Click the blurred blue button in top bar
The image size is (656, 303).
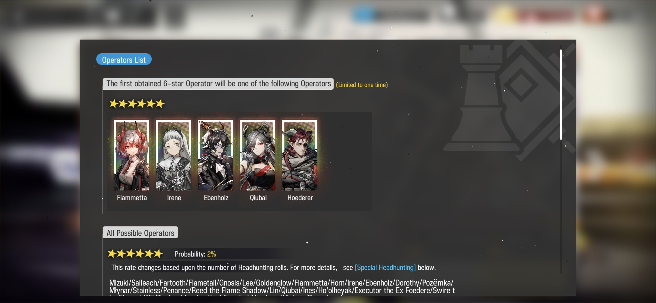tap(363, 14)
